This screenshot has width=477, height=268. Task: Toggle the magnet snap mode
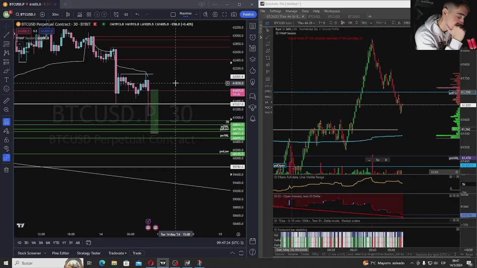coord(6,122)
